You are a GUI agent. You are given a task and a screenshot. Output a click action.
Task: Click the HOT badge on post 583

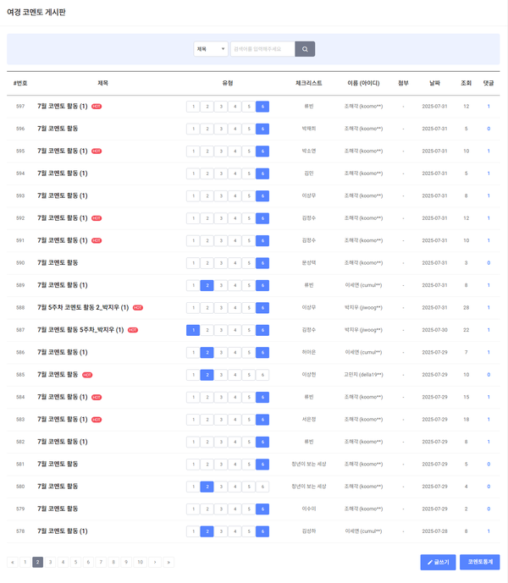(97, 420)
